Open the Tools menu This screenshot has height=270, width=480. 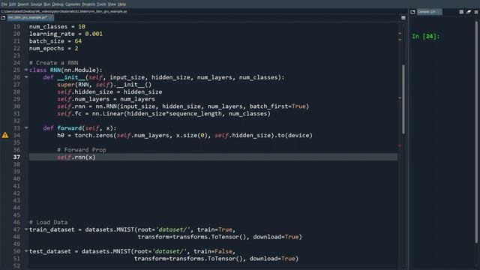(101, 4)
